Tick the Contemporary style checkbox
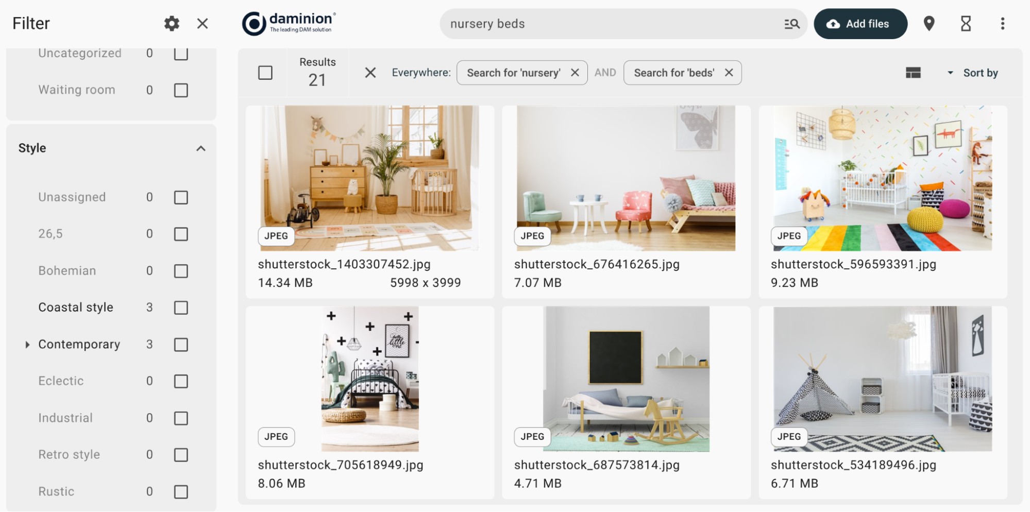 (x=181, y=345)
